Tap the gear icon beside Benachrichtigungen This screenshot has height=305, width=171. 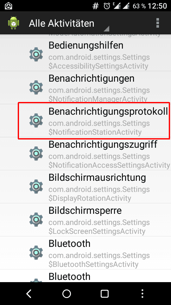pos(36,87)
